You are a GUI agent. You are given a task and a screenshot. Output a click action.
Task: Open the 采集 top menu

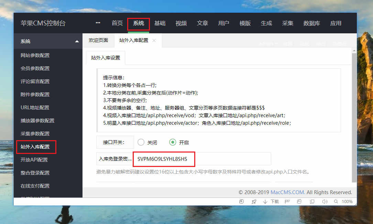point(288,23)
